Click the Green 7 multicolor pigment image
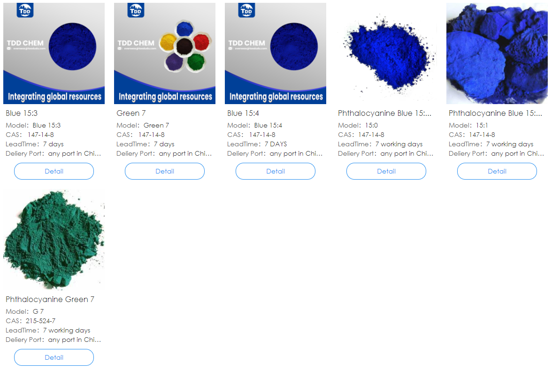Viewport: 552px width, 378px height. coord(165,53)
